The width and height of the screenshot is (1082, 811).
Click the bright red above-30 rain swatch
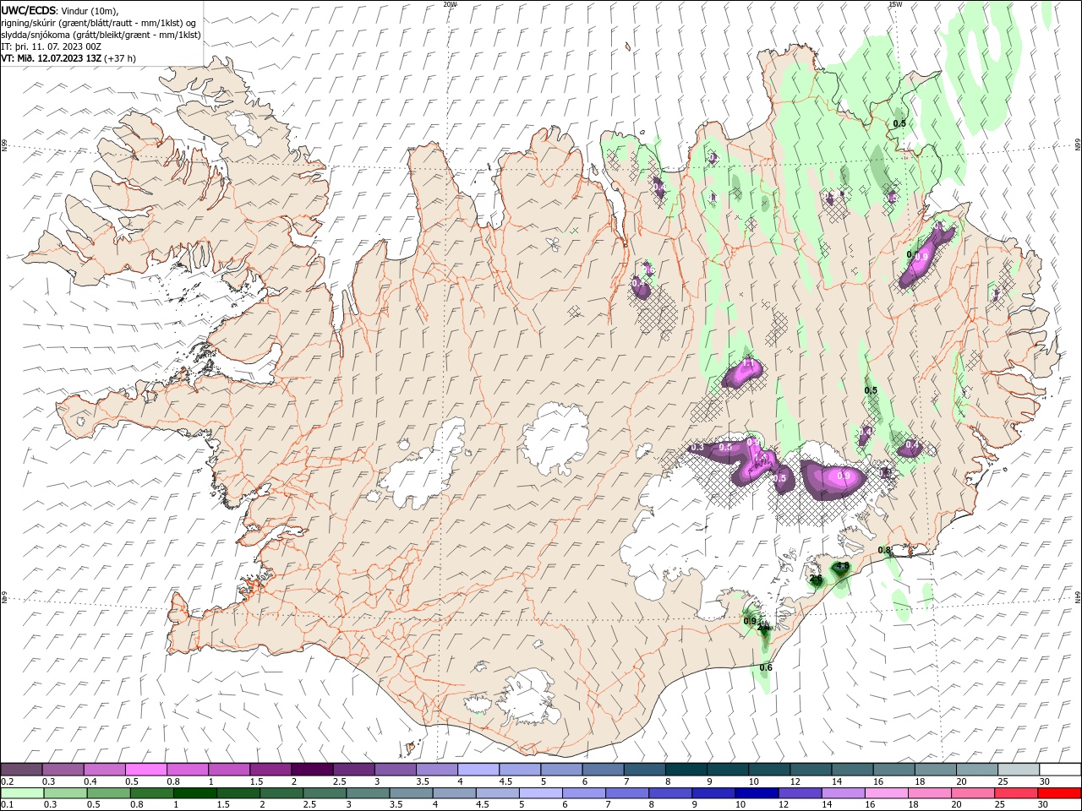[1058, 793]
